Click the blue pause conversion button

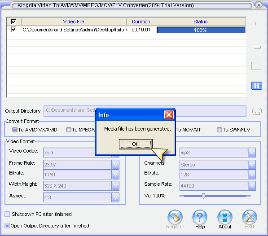[x=256, y=86]
